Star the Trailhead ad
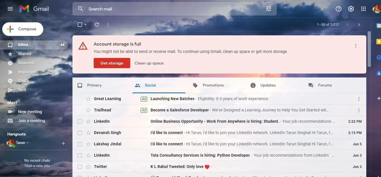 [x=88, y=110]
